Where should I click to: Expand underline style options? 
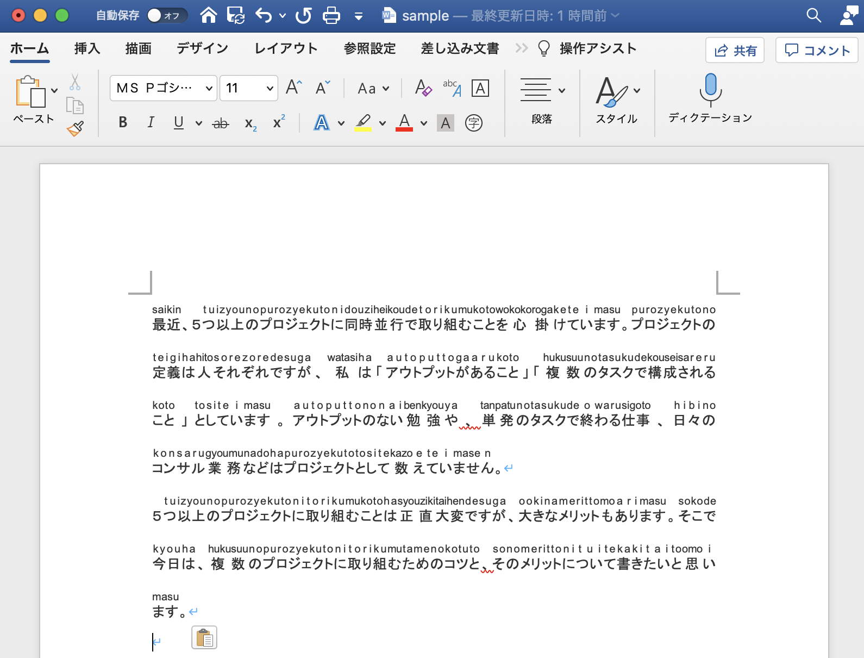[199, 123]
